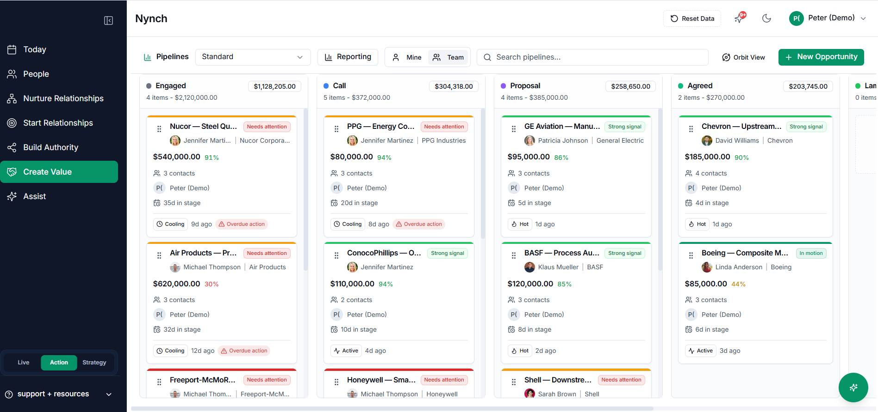Toggle dark mode moon icon
Screen dimensions: 878x412
pos(766,18)
